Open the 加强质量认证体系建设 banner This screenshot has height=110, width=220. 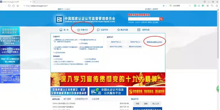pos(69,91)
